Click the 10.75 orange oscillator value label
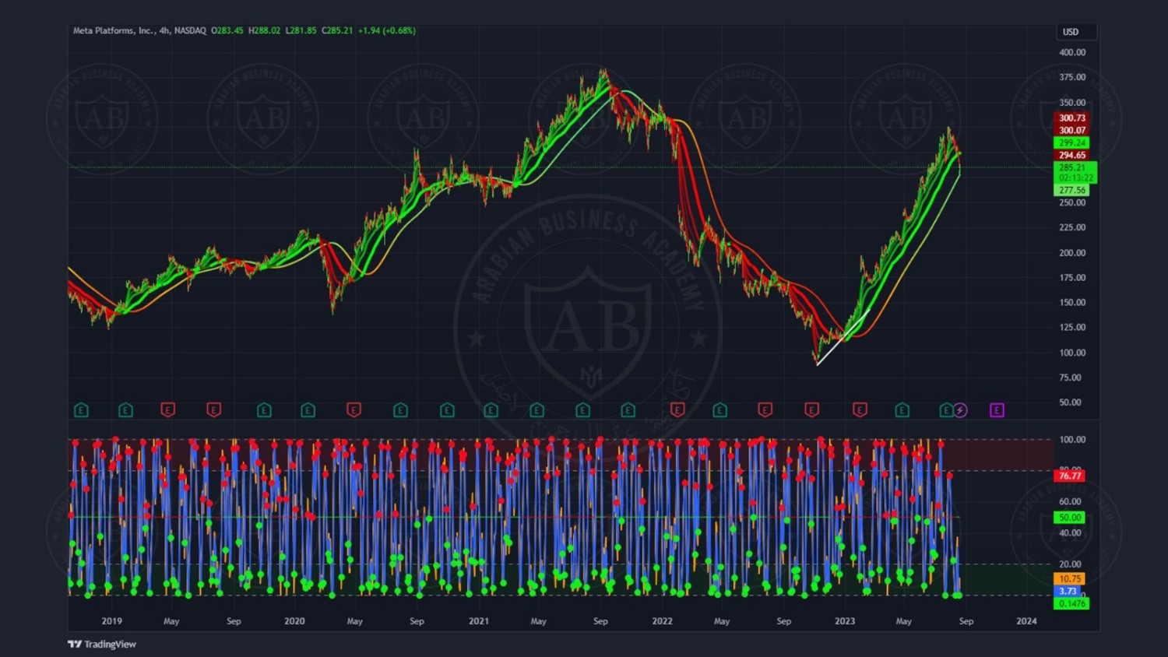Viewport: 1168px width, 657px height. pyautogui.click(x=1070, y=578)
